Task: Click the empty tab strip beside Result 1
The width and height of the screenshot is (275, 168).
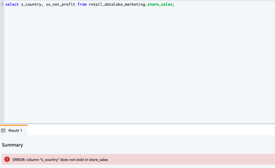Action: pyautogui.click(x=151, y=130)
